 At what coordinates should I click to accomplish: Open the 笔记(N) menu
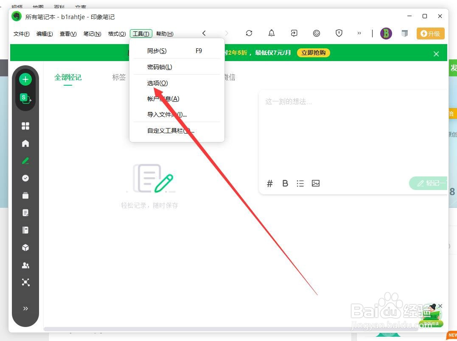pyautogui.click(x=92, y=34)
